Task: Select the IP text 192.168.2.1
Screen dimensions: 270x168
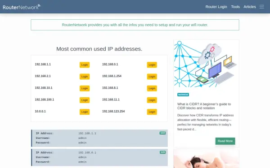Action: point(43,76)
